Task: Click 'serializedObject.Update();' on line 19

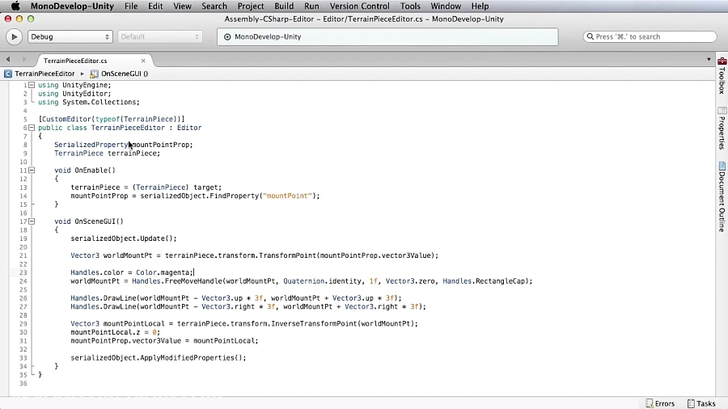Action: coord(124,238)
